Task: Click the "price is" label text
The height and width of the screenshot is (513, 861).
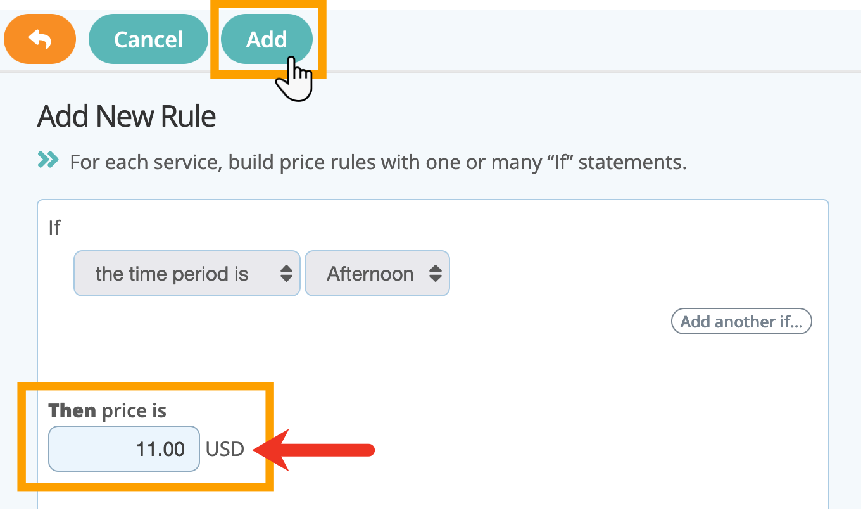Action: coord(133,411)
